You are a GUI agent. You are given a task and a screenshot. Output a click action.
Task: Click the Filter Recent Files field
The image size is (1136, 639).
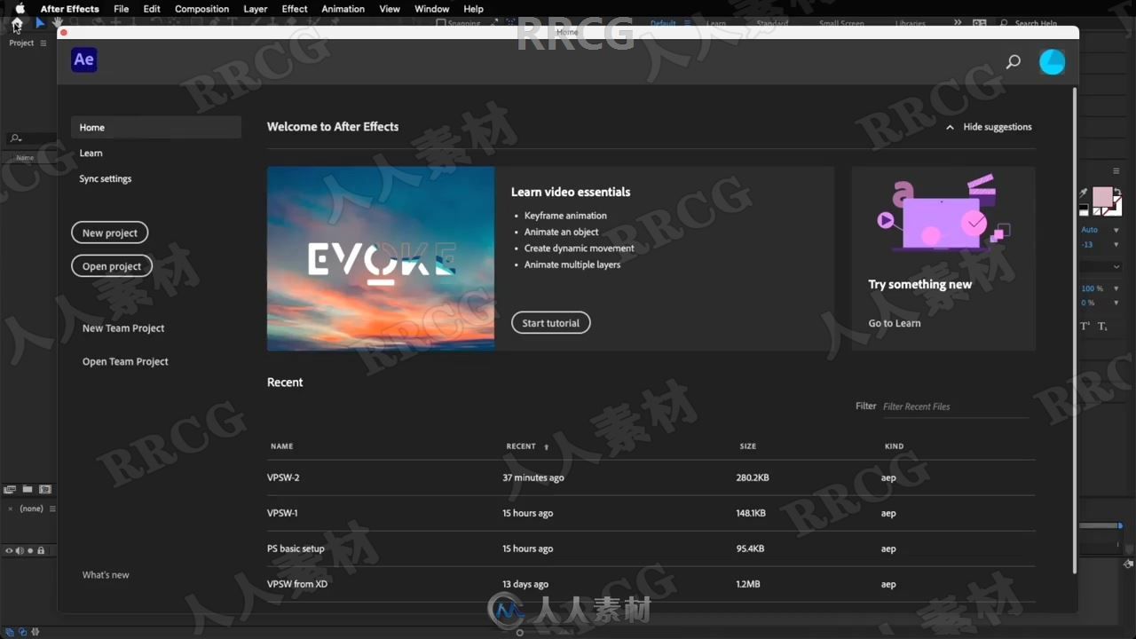pos(956,406)
